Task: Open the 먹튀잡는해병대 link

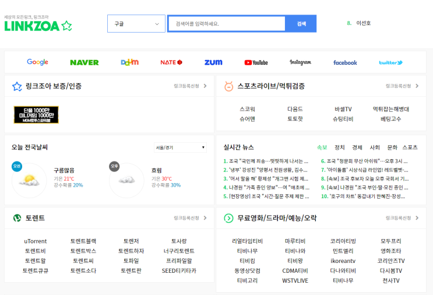Action: [x=391, y=109]
